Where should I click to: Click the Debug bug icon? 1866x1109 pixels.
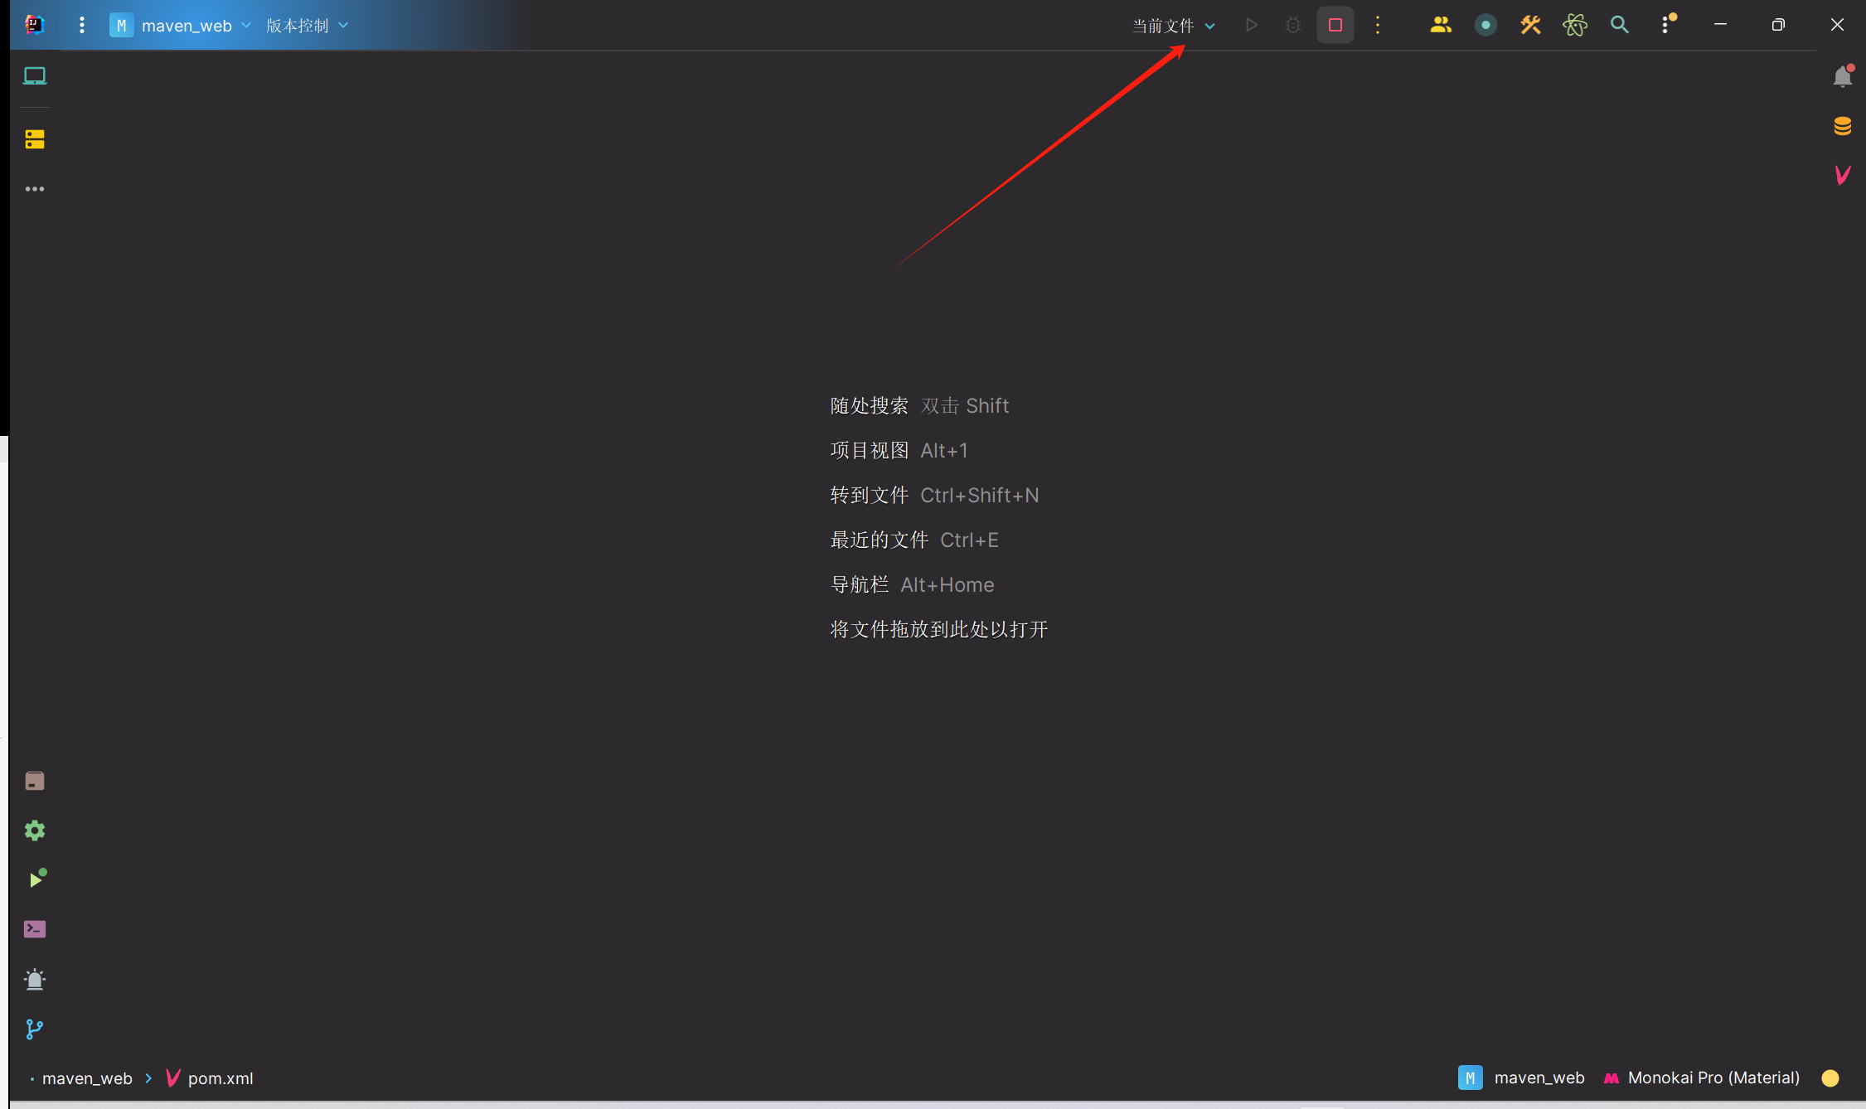click(1293, 25)
